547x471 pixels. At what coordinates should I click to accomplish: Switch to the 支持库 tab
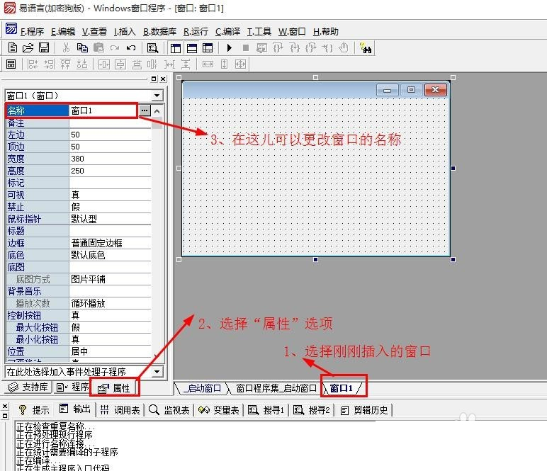click(x=28, y=387)
